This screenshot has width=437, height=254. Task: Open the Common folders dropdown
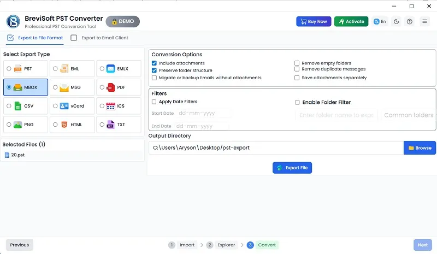(409, 115)
